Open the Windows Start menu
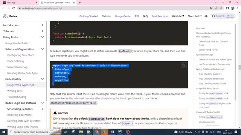 4,132
